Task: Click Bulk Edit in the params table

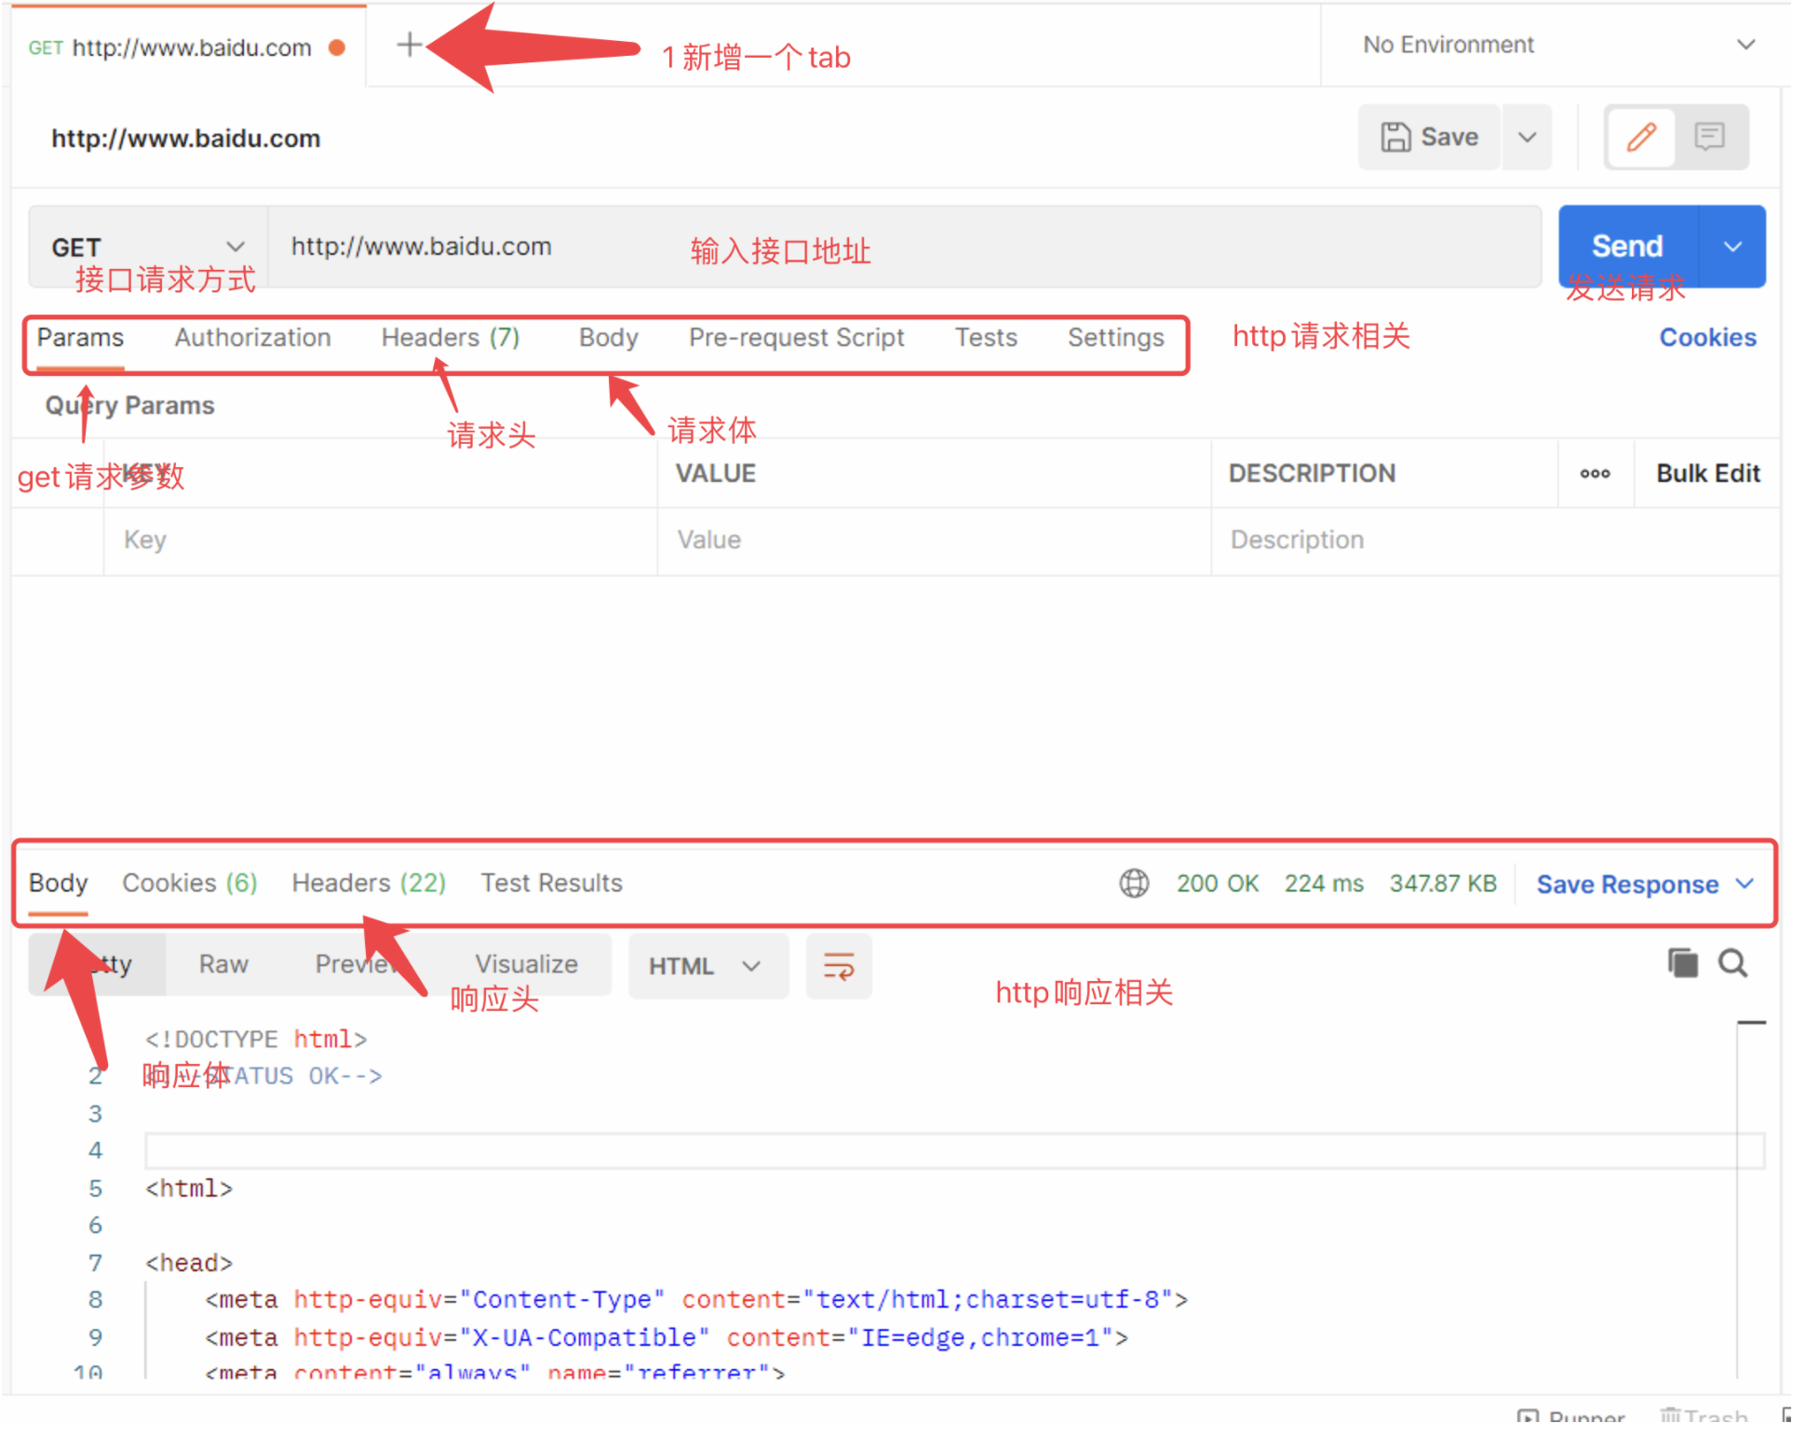Action: click(1707, 474)
